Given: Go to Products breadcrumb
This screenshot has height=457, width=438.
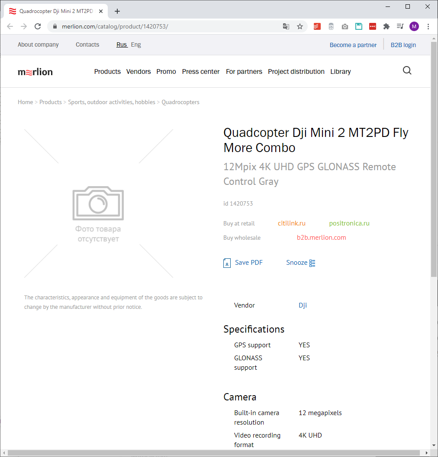Looking at the screenshot, I should pyautogui.click(x=51, y=102).
